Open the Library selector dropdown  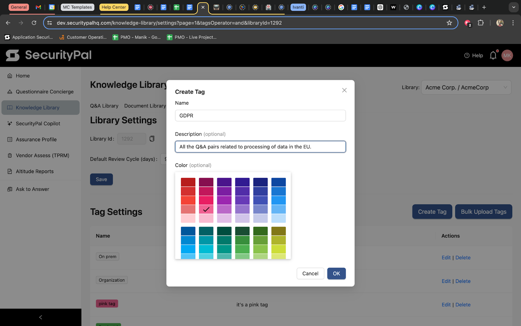point(466,87)
